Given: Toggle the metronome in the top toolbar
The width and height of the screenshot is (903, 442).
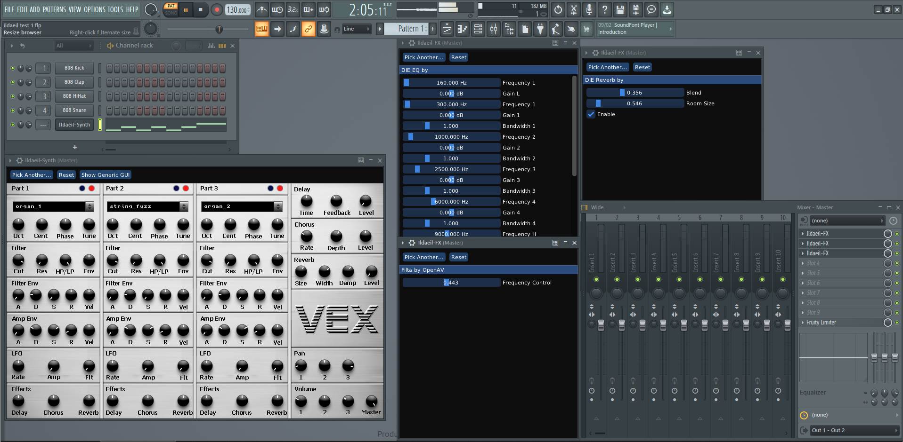Looking at the screenshot, I should (262, 9).
